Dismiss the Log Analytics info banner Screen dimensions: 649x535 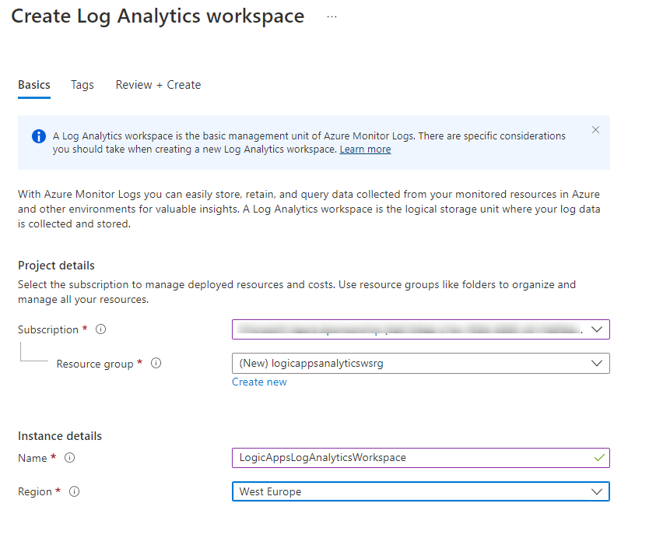coord(595,130)
